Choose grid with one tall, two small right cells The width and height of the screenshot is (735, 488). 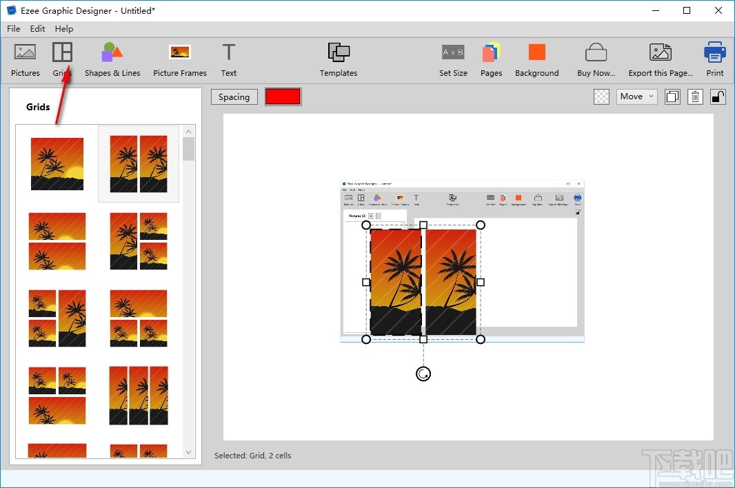point(139,241)
